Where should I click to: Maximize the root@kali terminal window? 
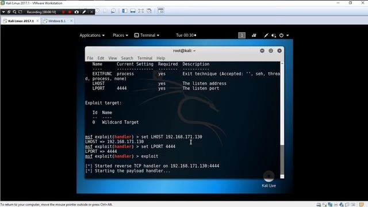point(271,51)
